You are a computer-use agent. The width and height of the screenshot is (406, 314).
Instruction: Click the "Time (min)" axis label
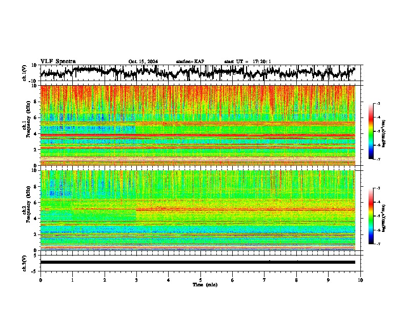pyautogui.click(x=205, y=285)
